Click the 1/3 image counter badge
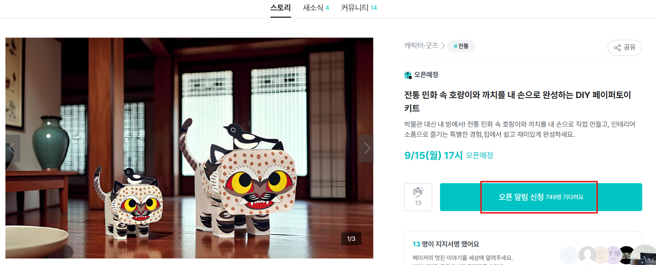Image resolution: width=656 pixels, height=265 pixels. click(x=351, y=239)
